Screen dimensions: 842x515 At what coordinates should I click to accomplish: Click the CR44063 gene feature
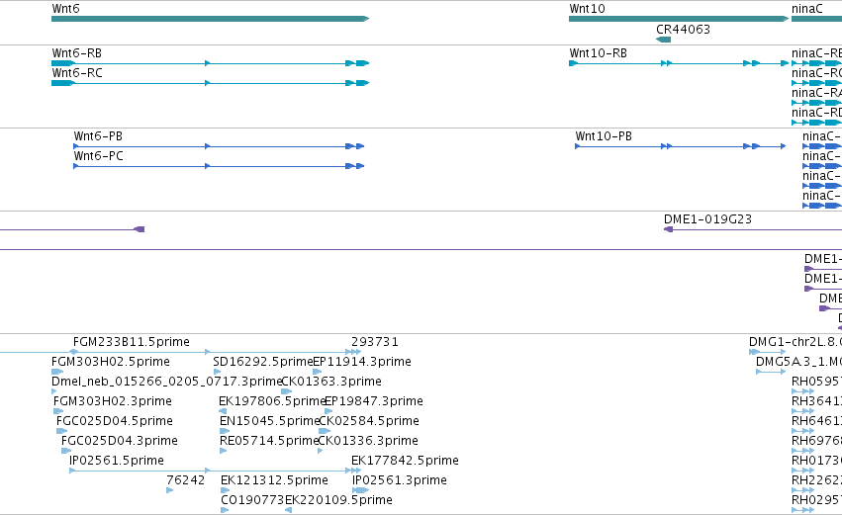click(x=663, y=40)
